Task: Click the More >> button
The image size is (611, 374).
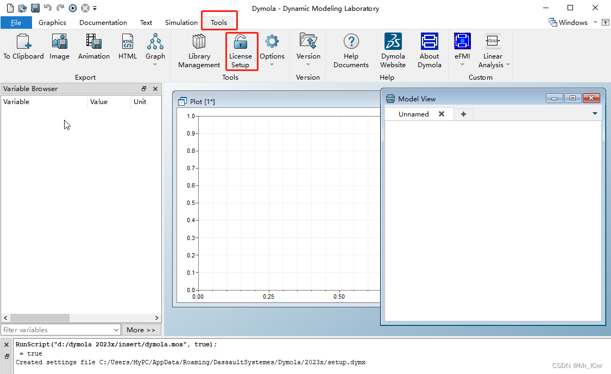Action: click(x=141, y=330)
